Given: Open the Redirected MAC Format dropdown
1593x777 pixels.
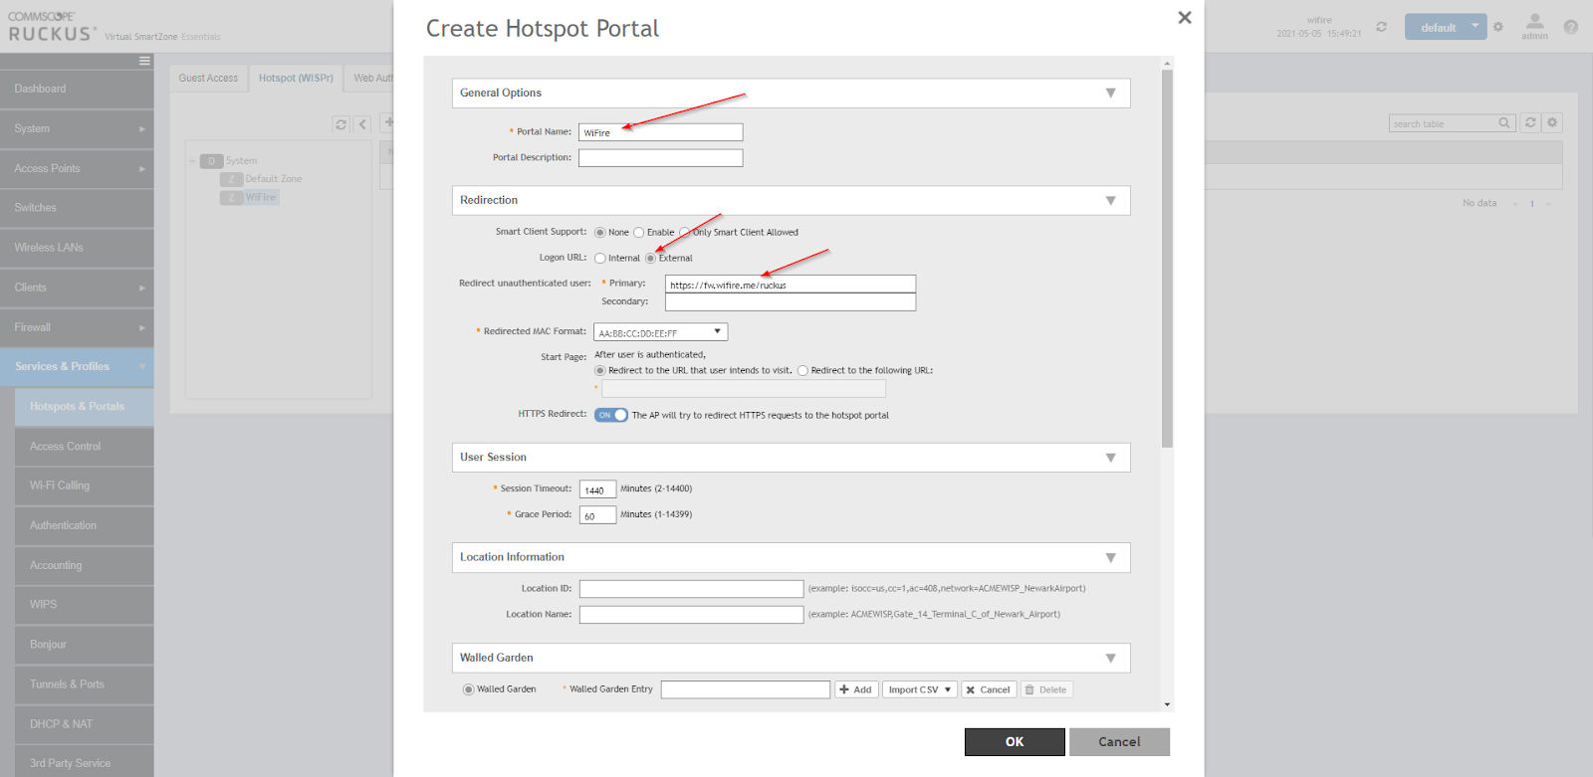Looking at the screenshot, I should (660, 332).
